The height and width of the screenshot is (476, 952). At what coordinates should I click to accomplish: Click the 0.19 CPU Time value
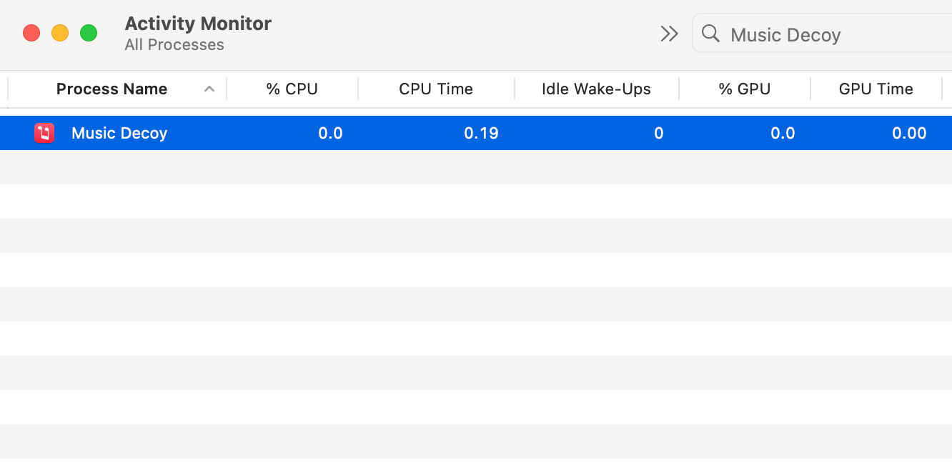coord(481,134)
